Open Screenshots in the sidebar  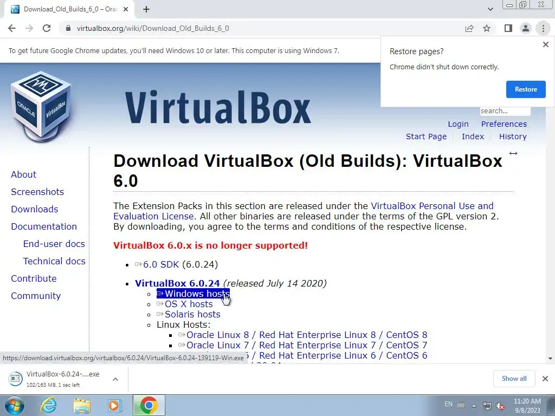point(37,192)
